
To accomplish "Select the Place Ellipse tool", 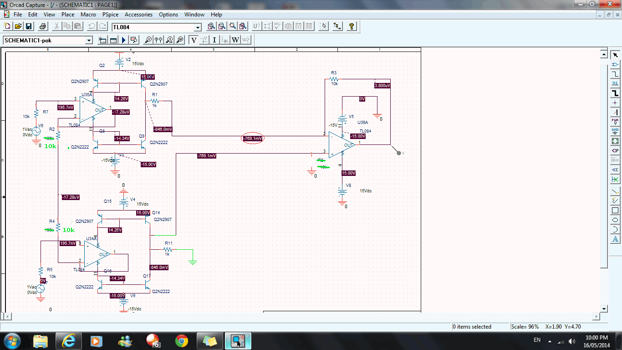I will [615, 220].
